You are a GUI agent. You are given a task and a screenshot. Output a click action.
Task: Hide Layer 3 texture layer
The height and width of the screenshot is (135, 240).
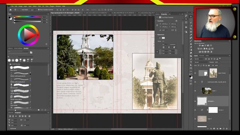tap(195, 119)
